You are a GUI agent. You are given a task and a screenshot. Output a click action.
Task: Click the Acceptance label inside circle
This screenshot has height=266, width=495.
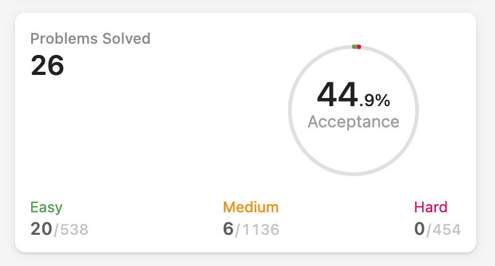(x=353, y=122)
